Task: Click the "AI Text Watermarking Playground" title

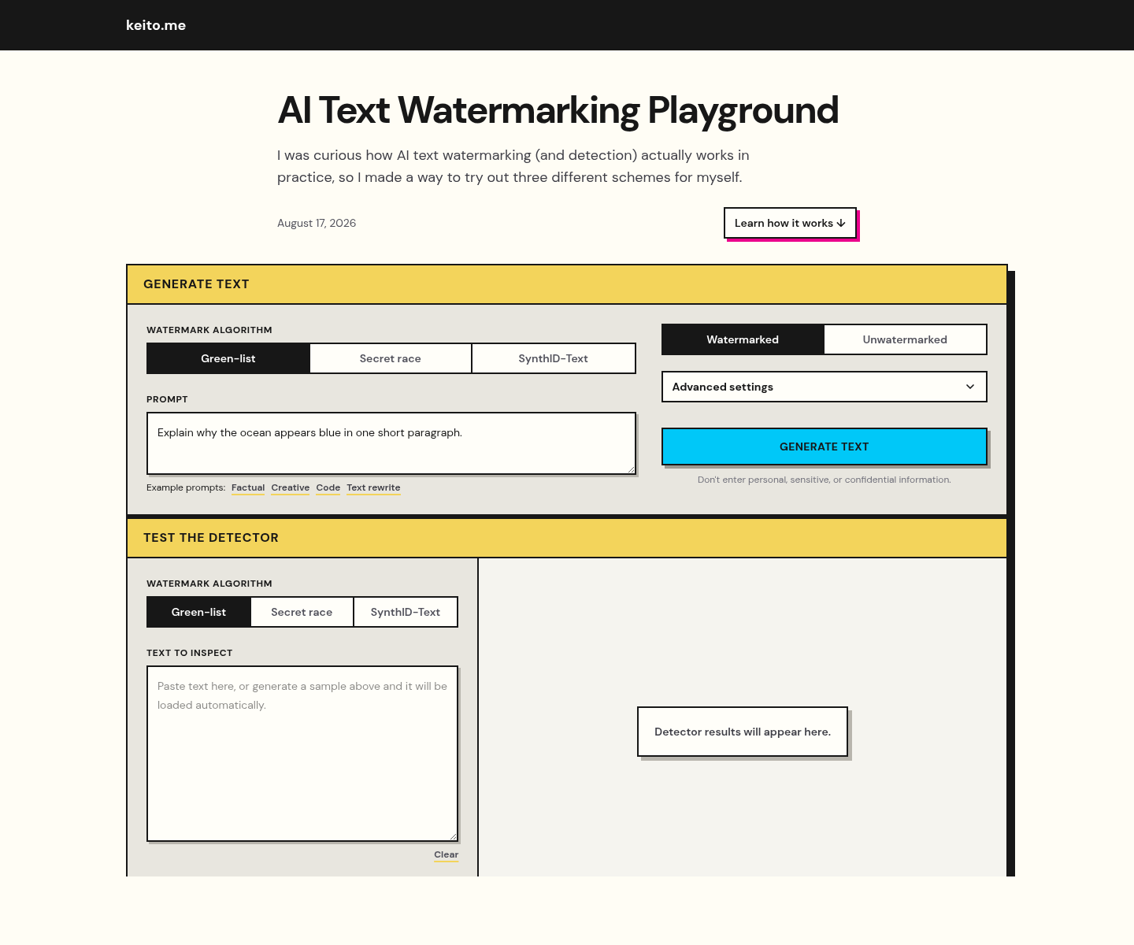Action: click(x=558, y=110)
